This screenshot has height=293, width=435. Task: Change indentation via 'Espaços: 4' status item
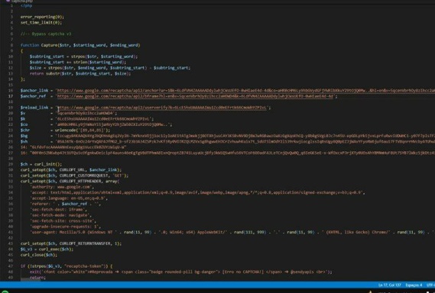click(414, 285)
